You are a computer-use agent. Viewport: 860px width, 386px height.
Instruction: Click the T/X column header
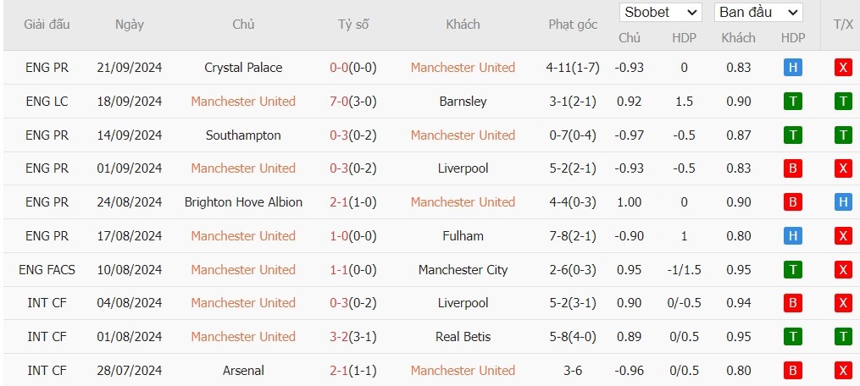click(843, 25)
